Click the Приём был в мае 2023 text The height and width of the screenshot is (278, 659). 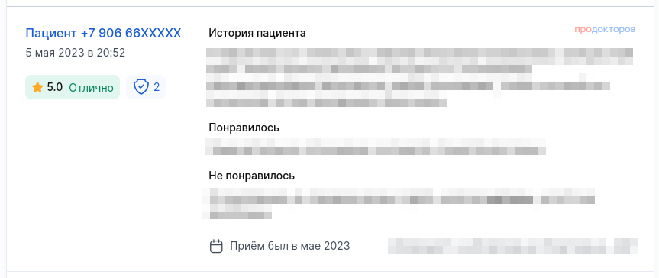pyautogui.click(x=290, y=246)
